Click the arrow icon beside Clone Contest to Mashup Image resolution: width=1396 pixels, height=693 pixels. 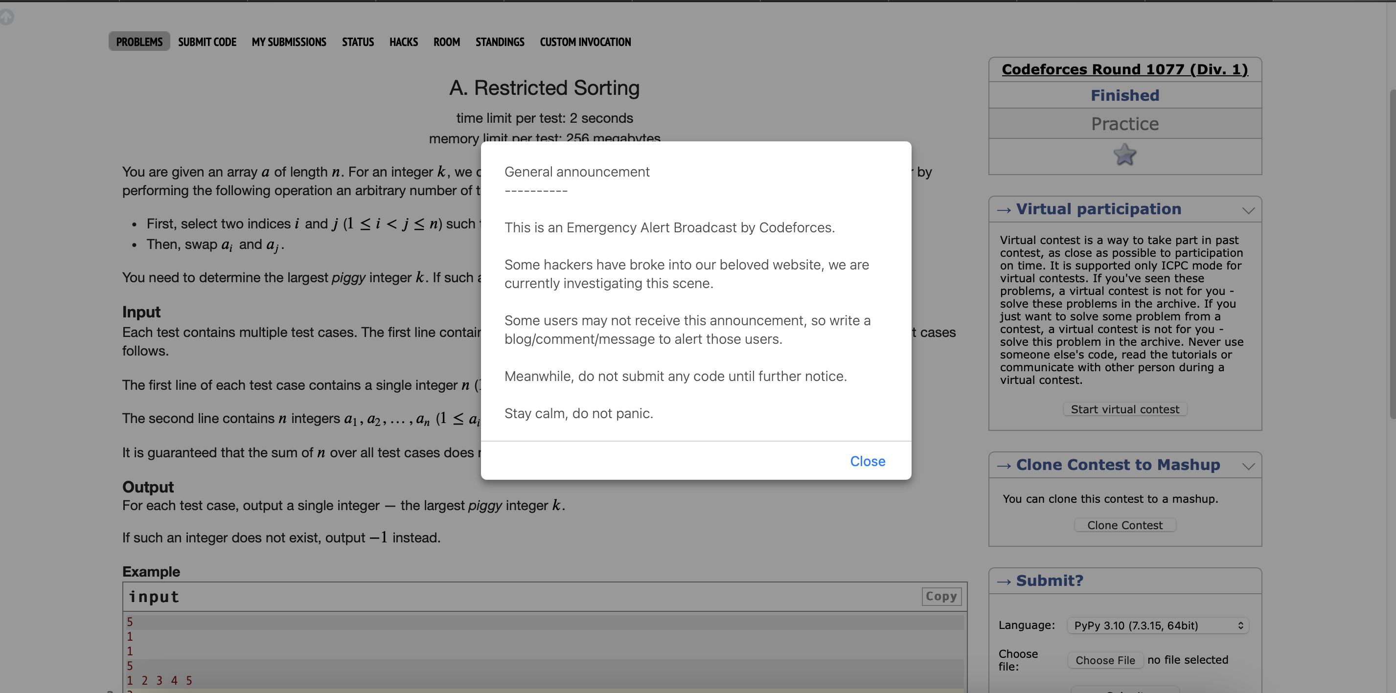pyautogui.click(x=1004, y=466)
